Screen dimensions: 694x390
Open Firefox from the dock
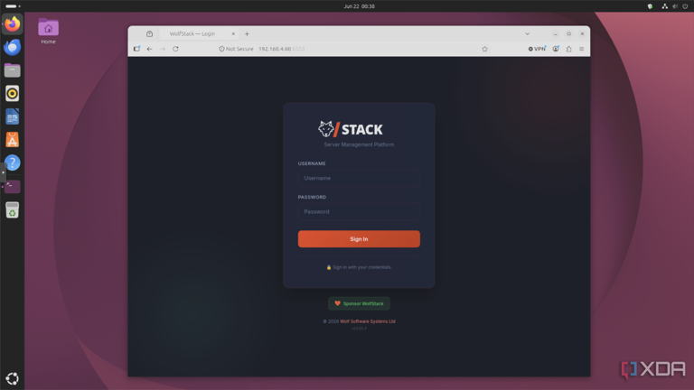(x=13, y=23)
